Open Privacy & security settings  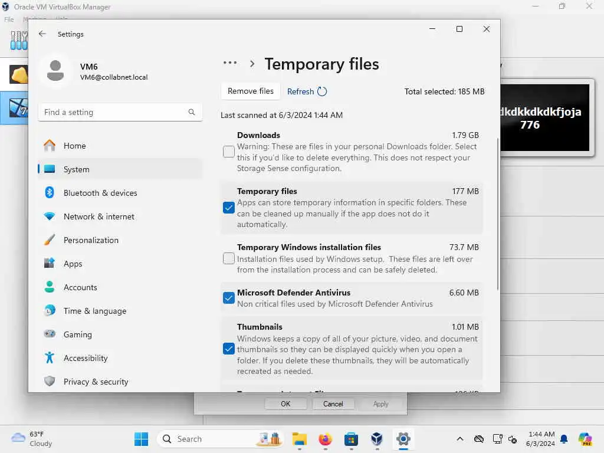(120, 382)
